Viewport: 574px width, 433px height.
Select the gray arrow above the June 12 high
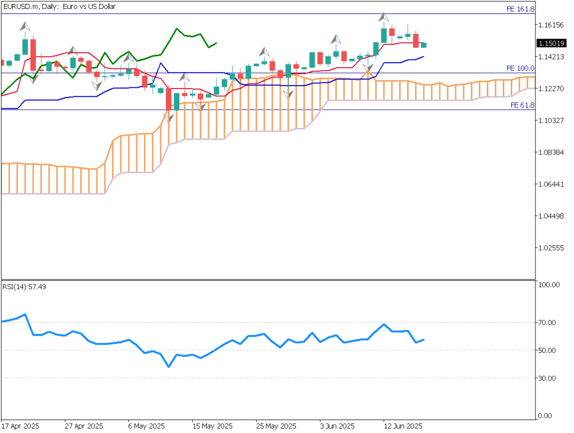coord(384,16)
